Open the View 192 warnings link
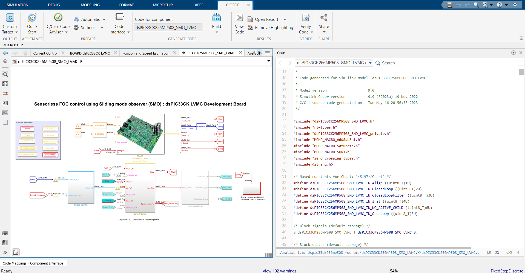 pyautogui.click(x=279, y=271)
